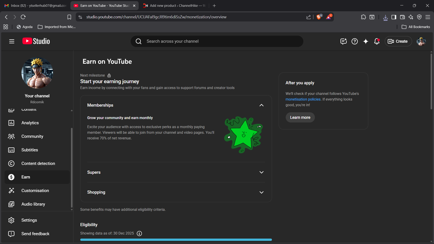Image resolution: width=434 pixels, height=244 pixels.
Task: Click the page vertical scrollbar
Action: pyautogui.click(x=431, y=81)
